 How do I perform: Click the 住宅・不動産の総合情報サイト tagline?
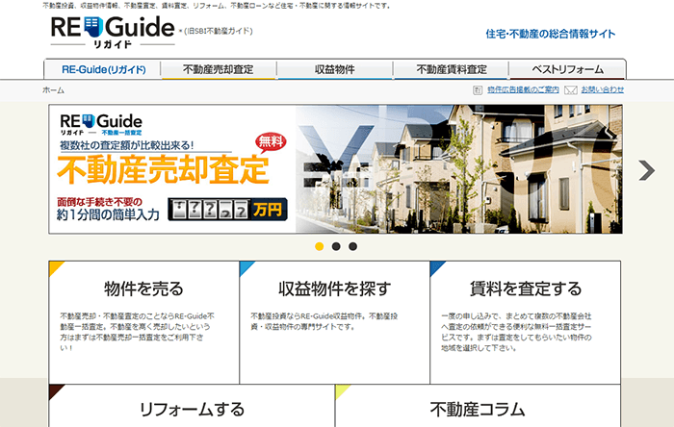[x=551, y=34]
